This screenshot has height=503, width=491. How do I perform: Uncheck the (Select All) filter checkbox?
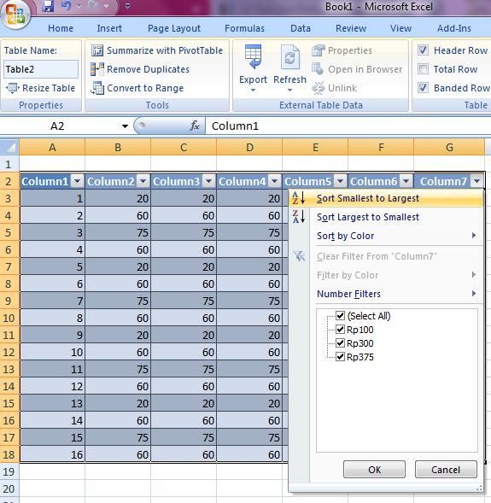(x=340, y=316)
